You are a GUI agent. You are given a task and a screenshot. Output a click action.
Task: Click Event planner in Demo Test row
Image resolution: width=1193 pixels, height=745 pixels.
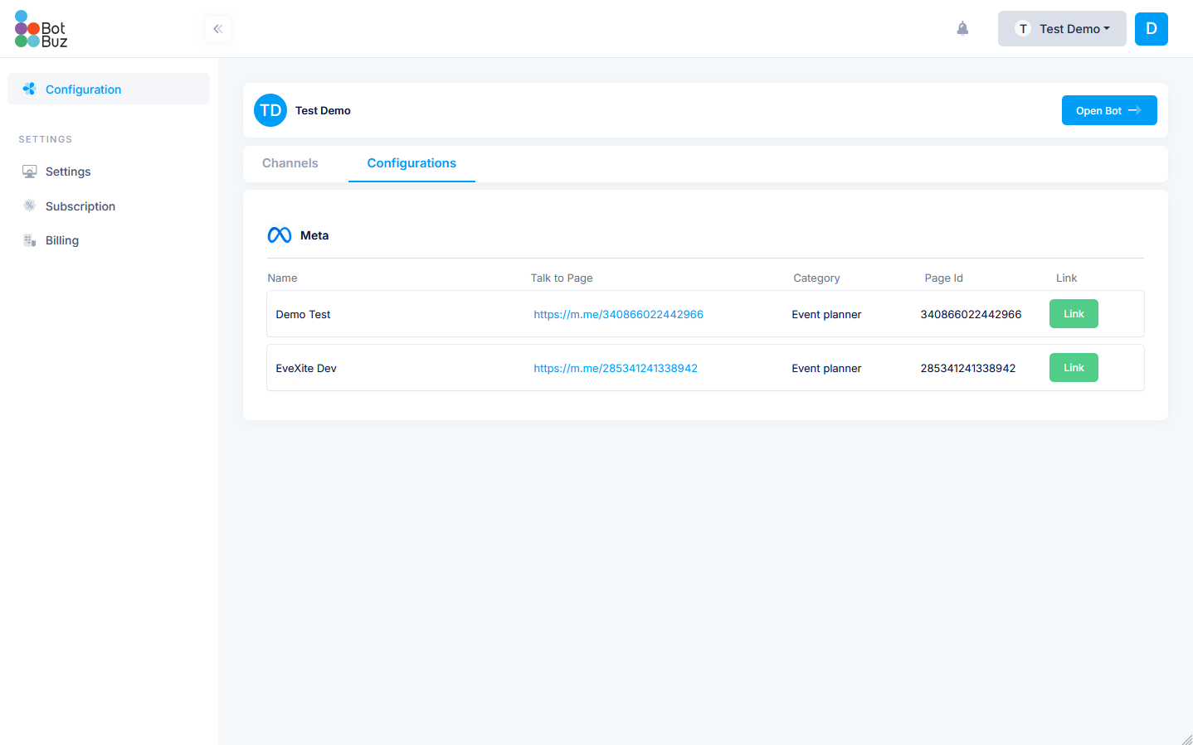[x=826, y=314]
